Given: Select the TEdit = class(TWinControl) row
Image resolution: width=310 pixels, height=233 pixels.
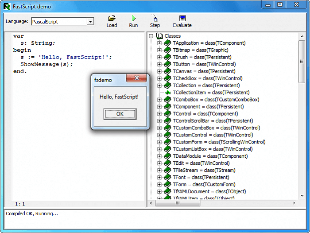Looking at the screenshot, I should pyautogui.click(x=201, y=163).
